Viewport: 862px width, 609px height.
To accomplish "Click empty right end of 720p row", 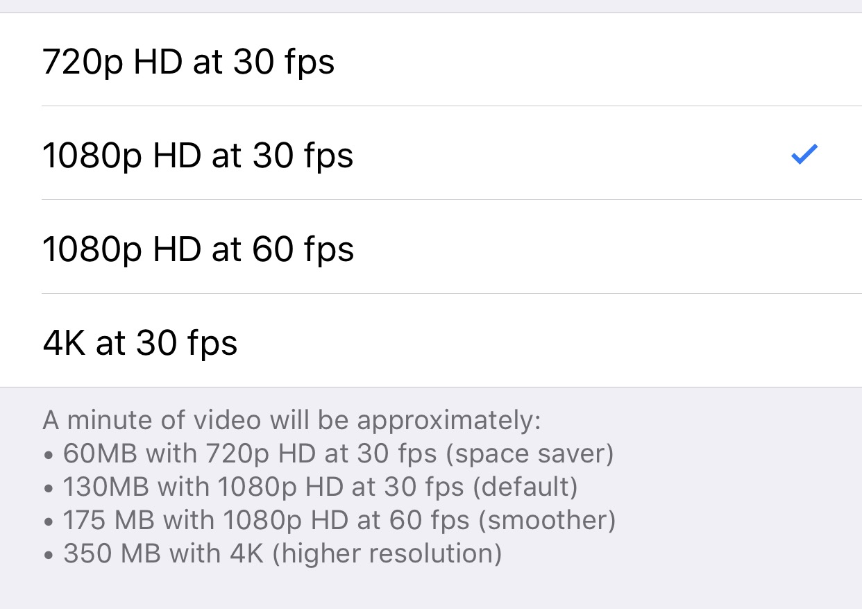I will (763, 62).
